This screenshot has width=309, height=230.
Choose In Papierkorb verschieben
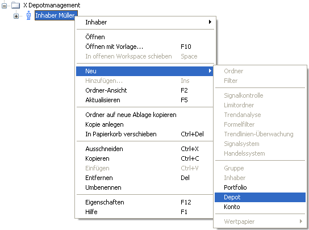[x=145, y=134]
